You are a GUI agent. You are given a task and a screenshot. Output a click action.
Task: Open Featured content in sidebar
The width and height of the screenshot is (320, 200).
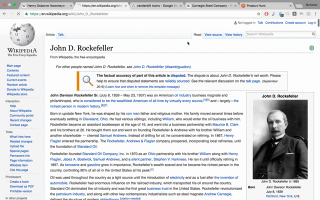(18, 75)
